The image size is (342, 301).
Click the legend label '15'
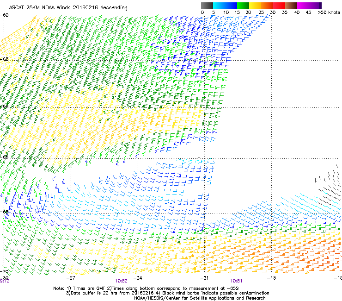click(237, 13)
